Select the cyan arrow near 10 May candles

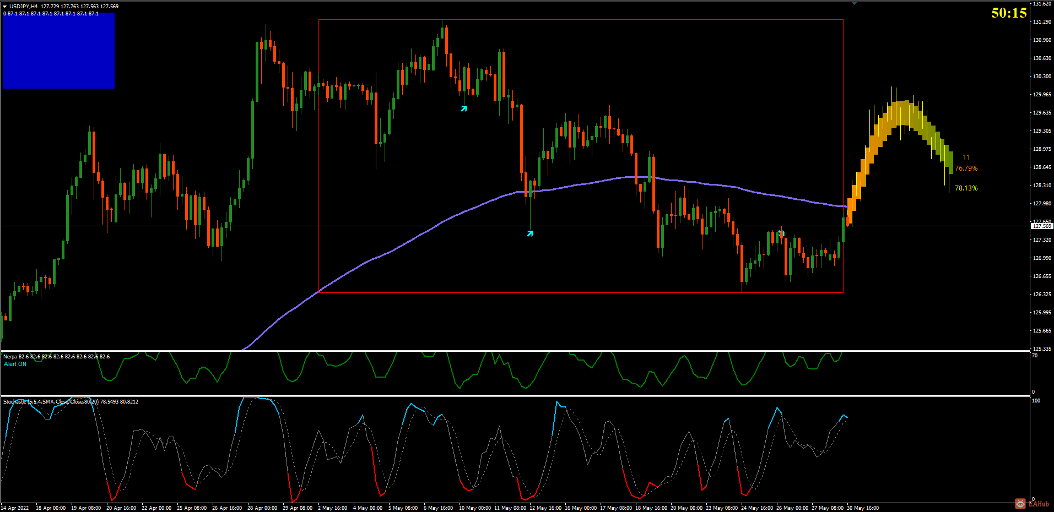point(464,108)
